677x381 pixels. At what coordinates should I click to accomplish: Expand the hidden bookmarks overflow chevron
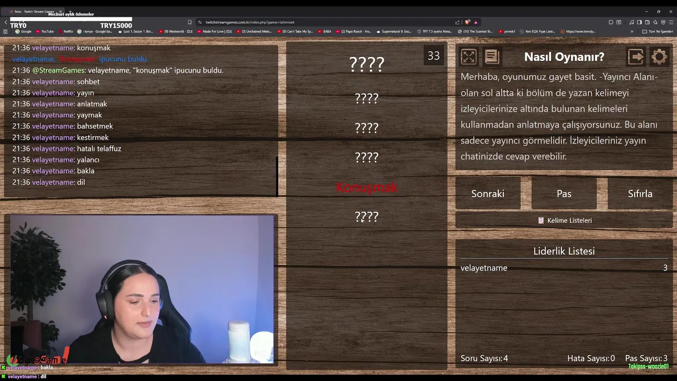pyautogui.click(x=632, y=31)
